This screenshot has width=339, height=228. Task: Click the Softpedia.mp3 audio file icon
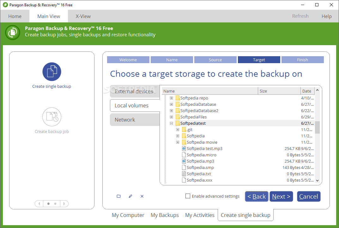pyautogui.click(x=184, y=161)
